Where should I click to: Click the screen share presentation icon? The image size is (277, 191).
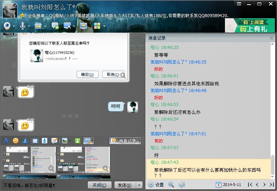click(x=83, y=26)
